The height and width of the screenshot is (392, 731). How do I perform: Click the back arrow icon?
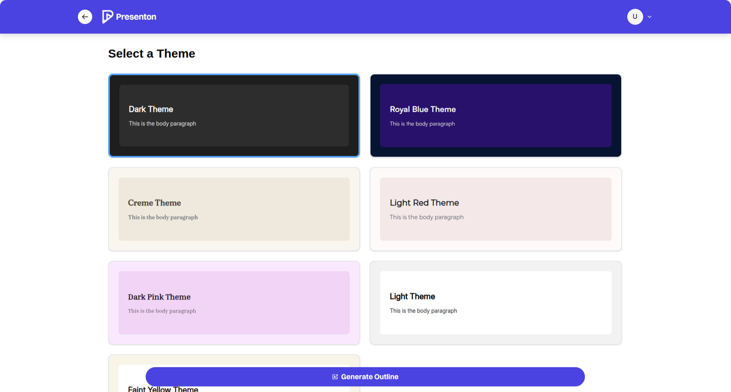coord(85,17)
